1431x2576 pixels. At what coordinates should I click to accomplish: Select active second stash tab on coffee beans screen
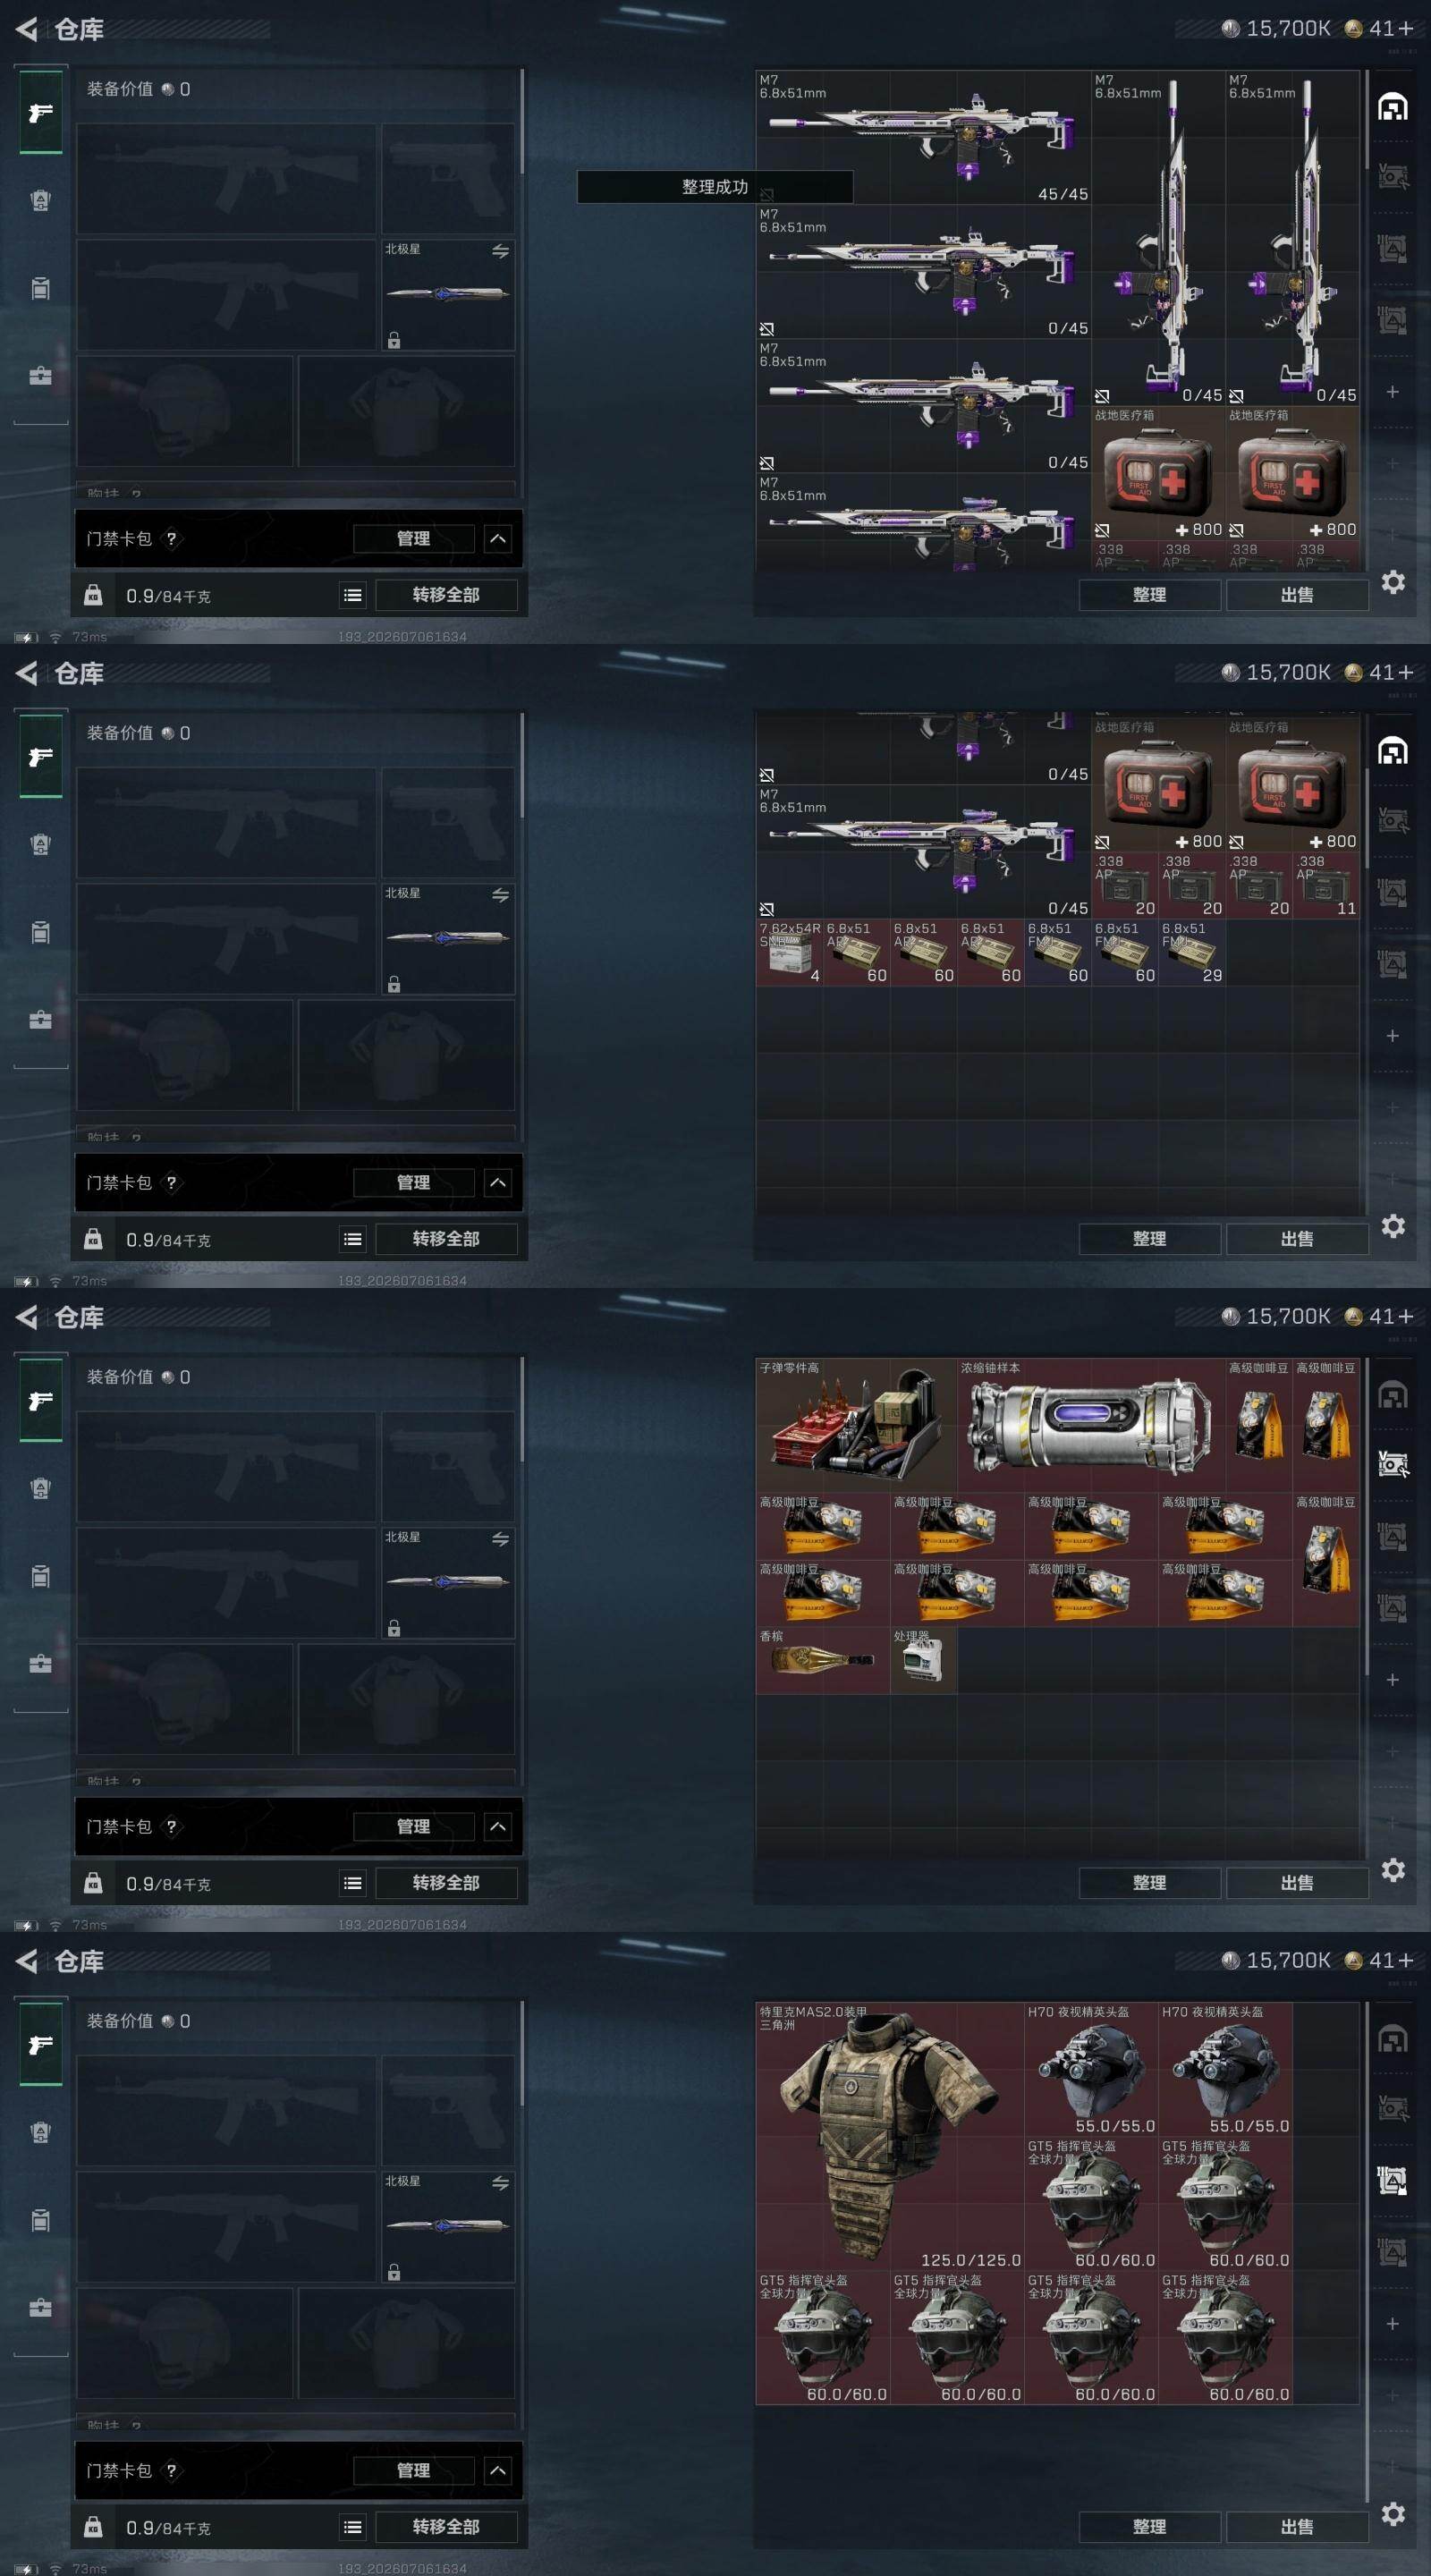[1393, 1465]
